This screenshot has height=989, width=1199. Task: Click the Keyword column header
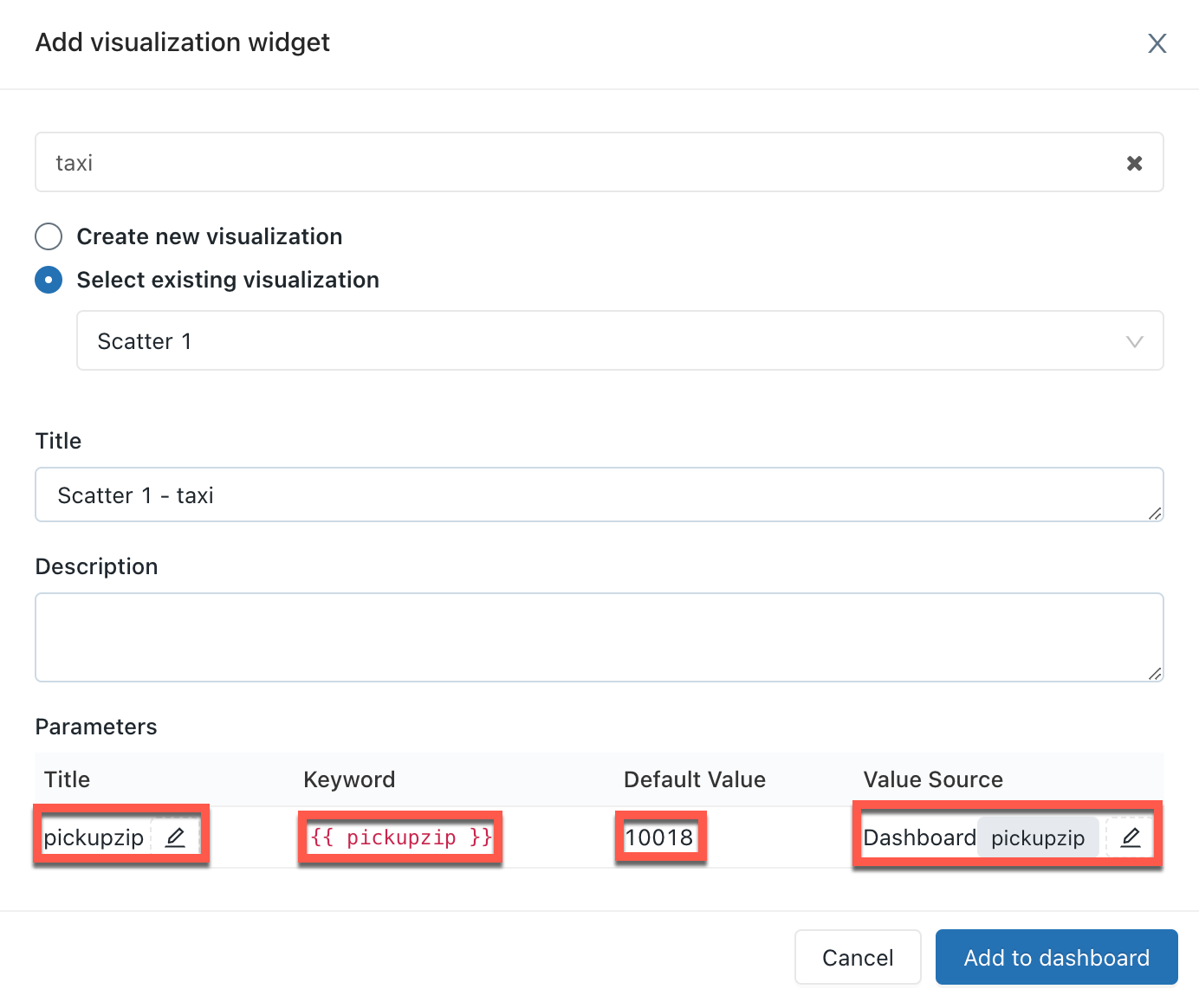tap(349, 779)
